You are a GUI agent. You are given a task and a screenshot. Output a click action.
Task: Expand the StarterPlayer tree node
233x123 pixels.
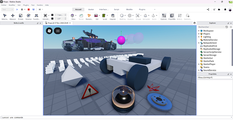[199, 64]
